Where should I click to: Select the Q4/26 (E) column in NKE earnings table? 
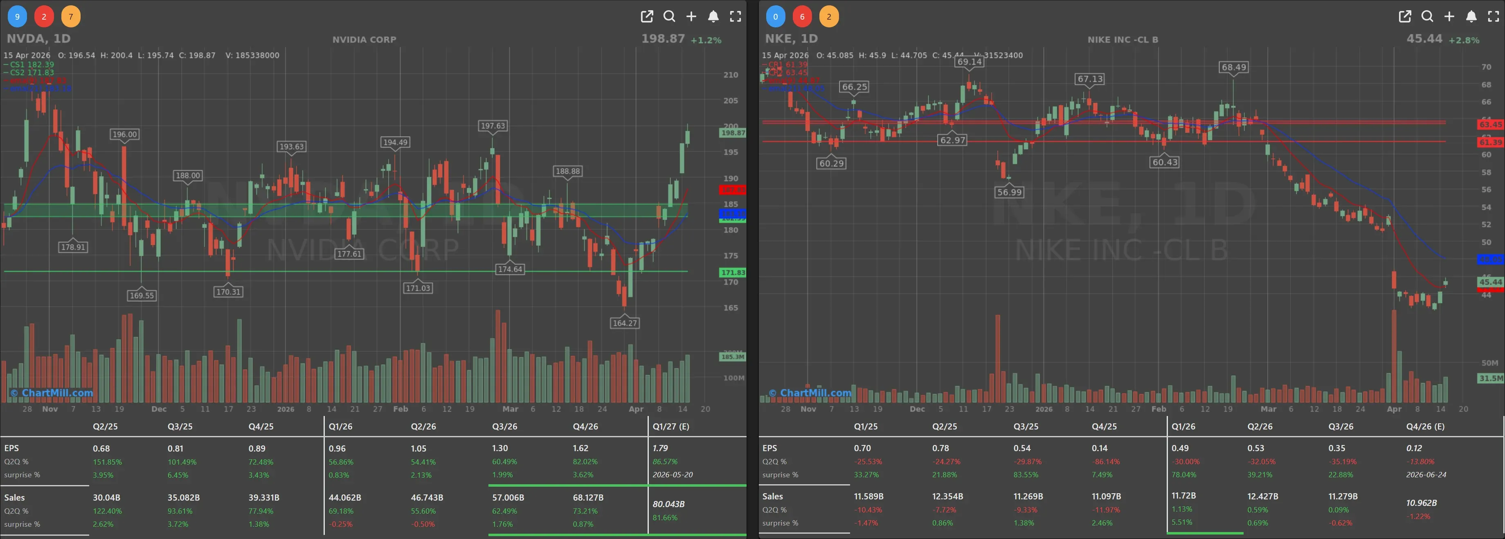(1426, 426)
